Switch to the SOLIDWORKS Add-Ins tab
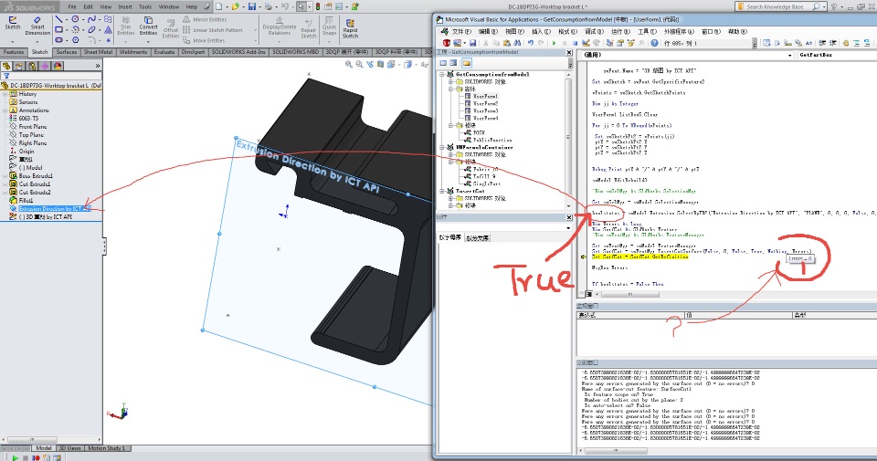The height and width of the screenshot is (461, 877). click(x=238, y=52)
